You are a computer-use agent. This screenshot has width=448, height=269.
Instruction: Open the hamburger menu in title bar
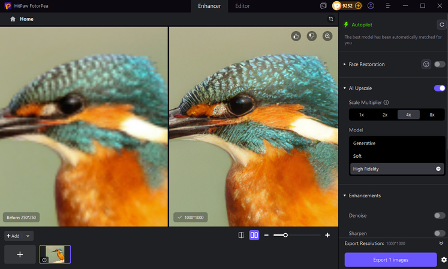[x=388, y=6]
